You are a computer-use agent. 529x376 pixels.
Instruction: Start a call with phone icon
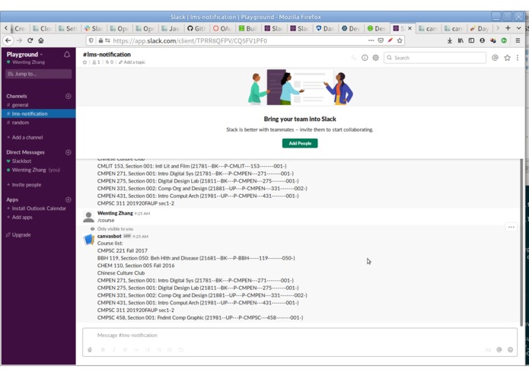[x=354, y=58]
